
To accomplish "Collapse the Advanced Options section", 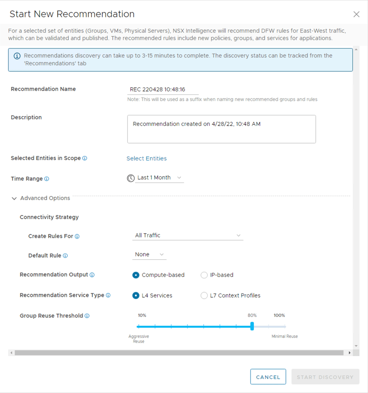I will pos(14,199).
